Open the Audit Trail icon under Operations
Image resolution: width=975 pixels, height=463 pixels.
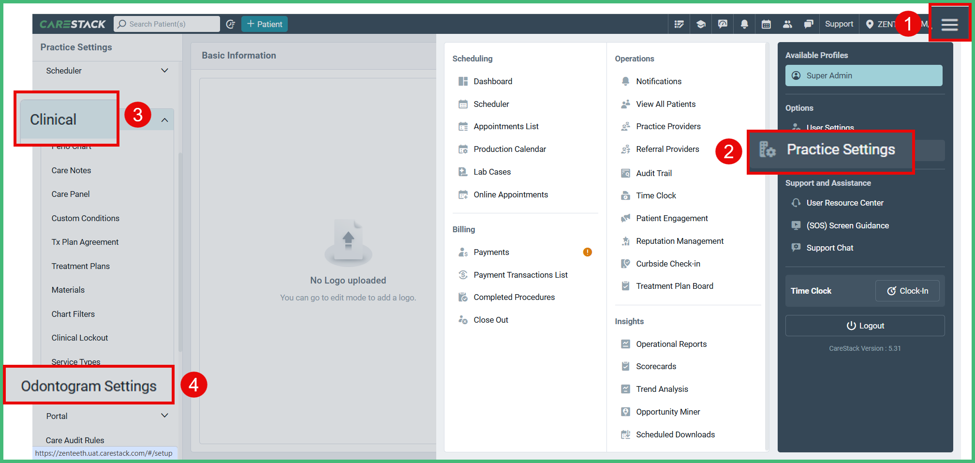[625, 173]
